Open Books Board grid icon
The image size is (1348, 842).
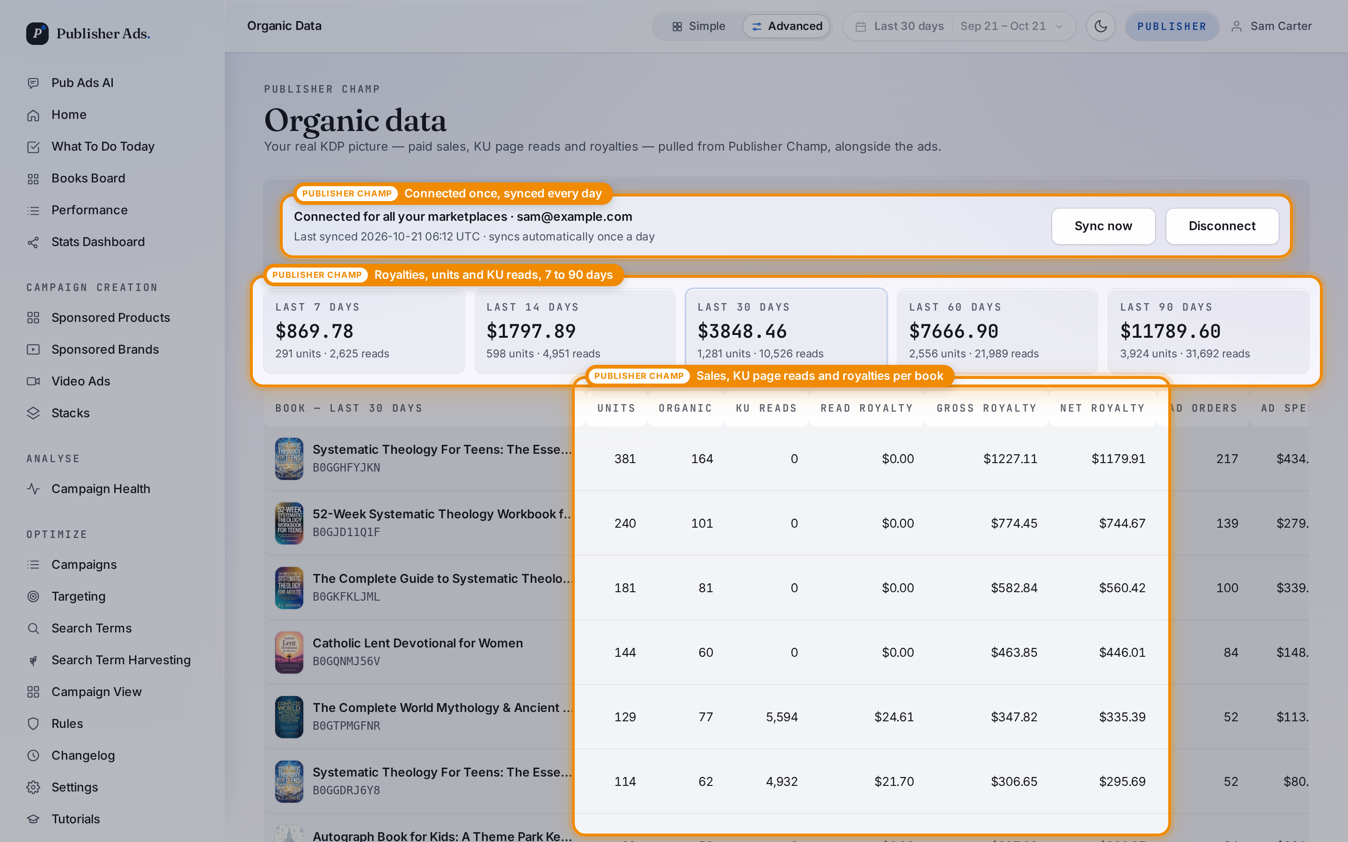(x=33, y=178)
